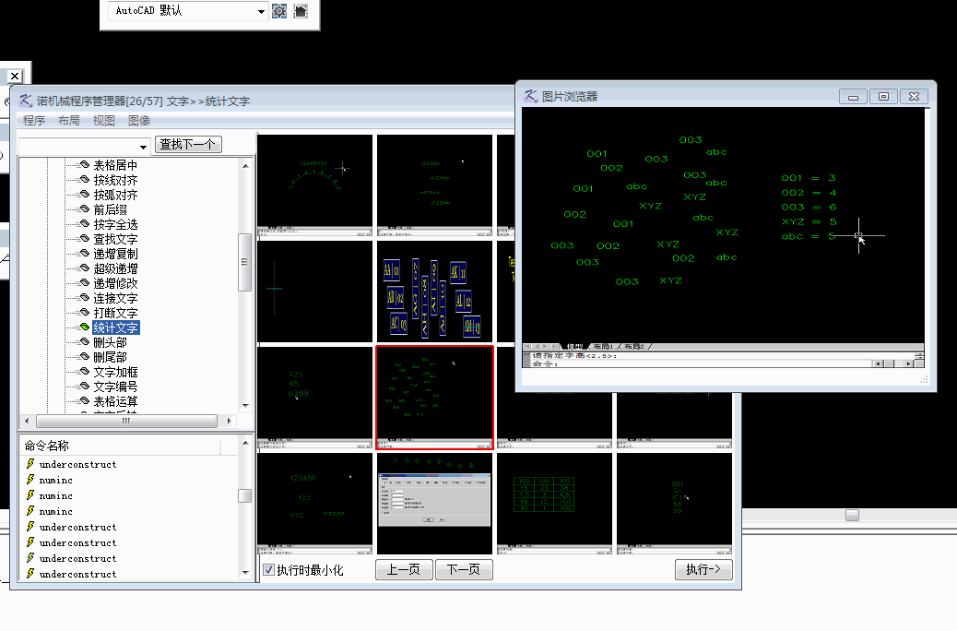This screenshot has width=957, height=631.
Task: Click the 执行-> button
Action: (703, 569)
